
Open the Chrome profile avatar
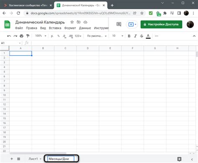186,13
